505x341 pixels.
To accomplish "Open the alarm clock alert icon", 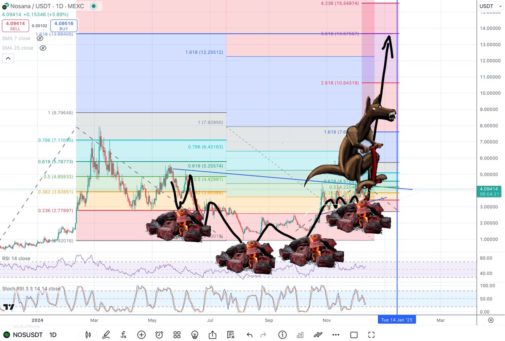I will pos(159,335).
